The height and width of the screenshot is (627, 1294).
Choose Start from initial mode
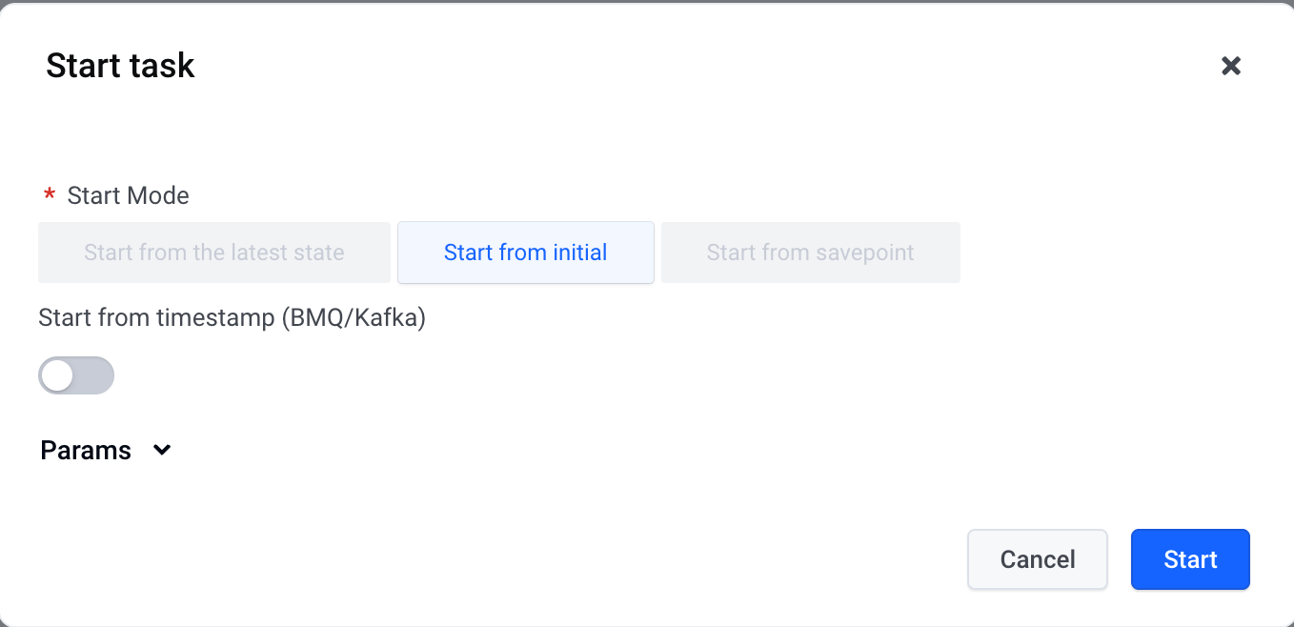pos(525,253)
